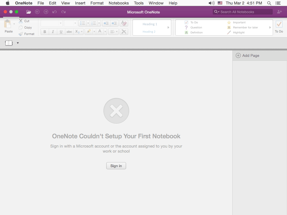Apply subscript formatting

pyautogui.click(x=77, y=32)
